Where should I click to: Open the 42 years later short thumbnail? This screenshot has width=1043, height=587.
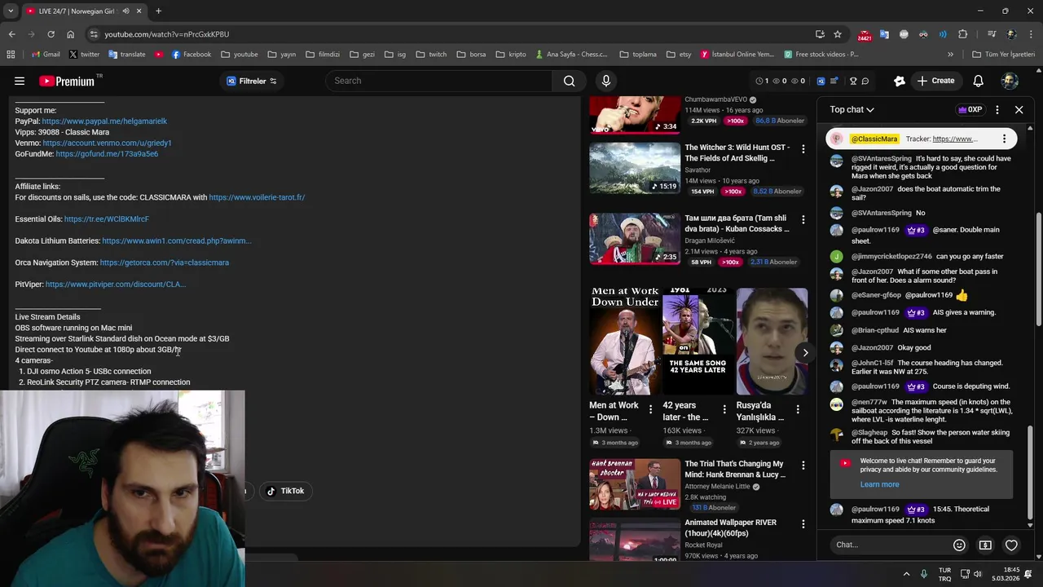click(698, 341)
